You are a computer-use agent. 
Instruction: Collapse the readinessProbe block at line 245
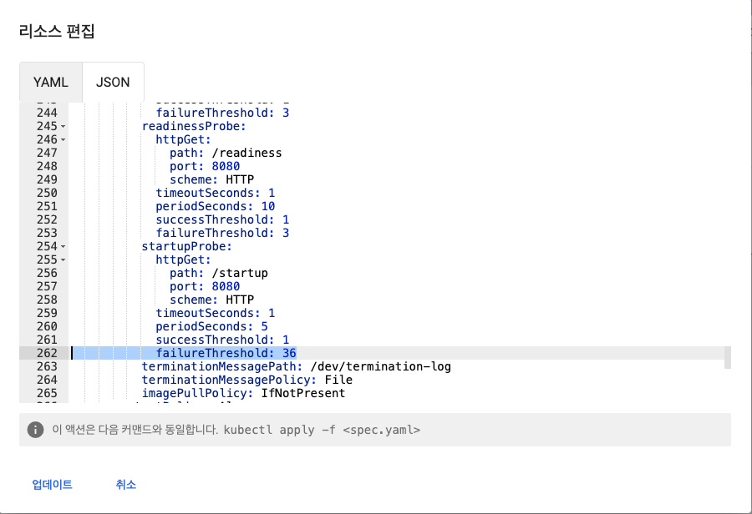pyautogui.click(x=64, y=127)
